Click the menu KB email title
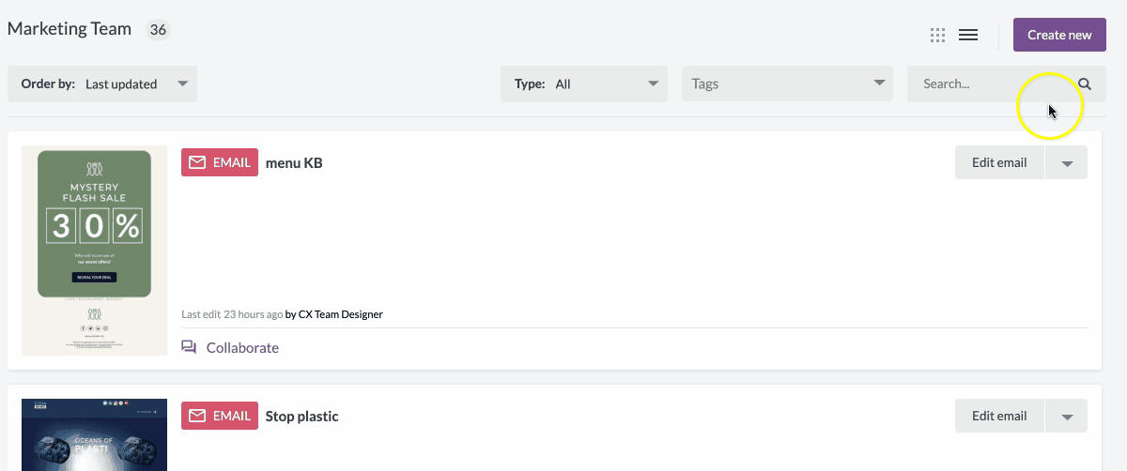 (294, 162)
